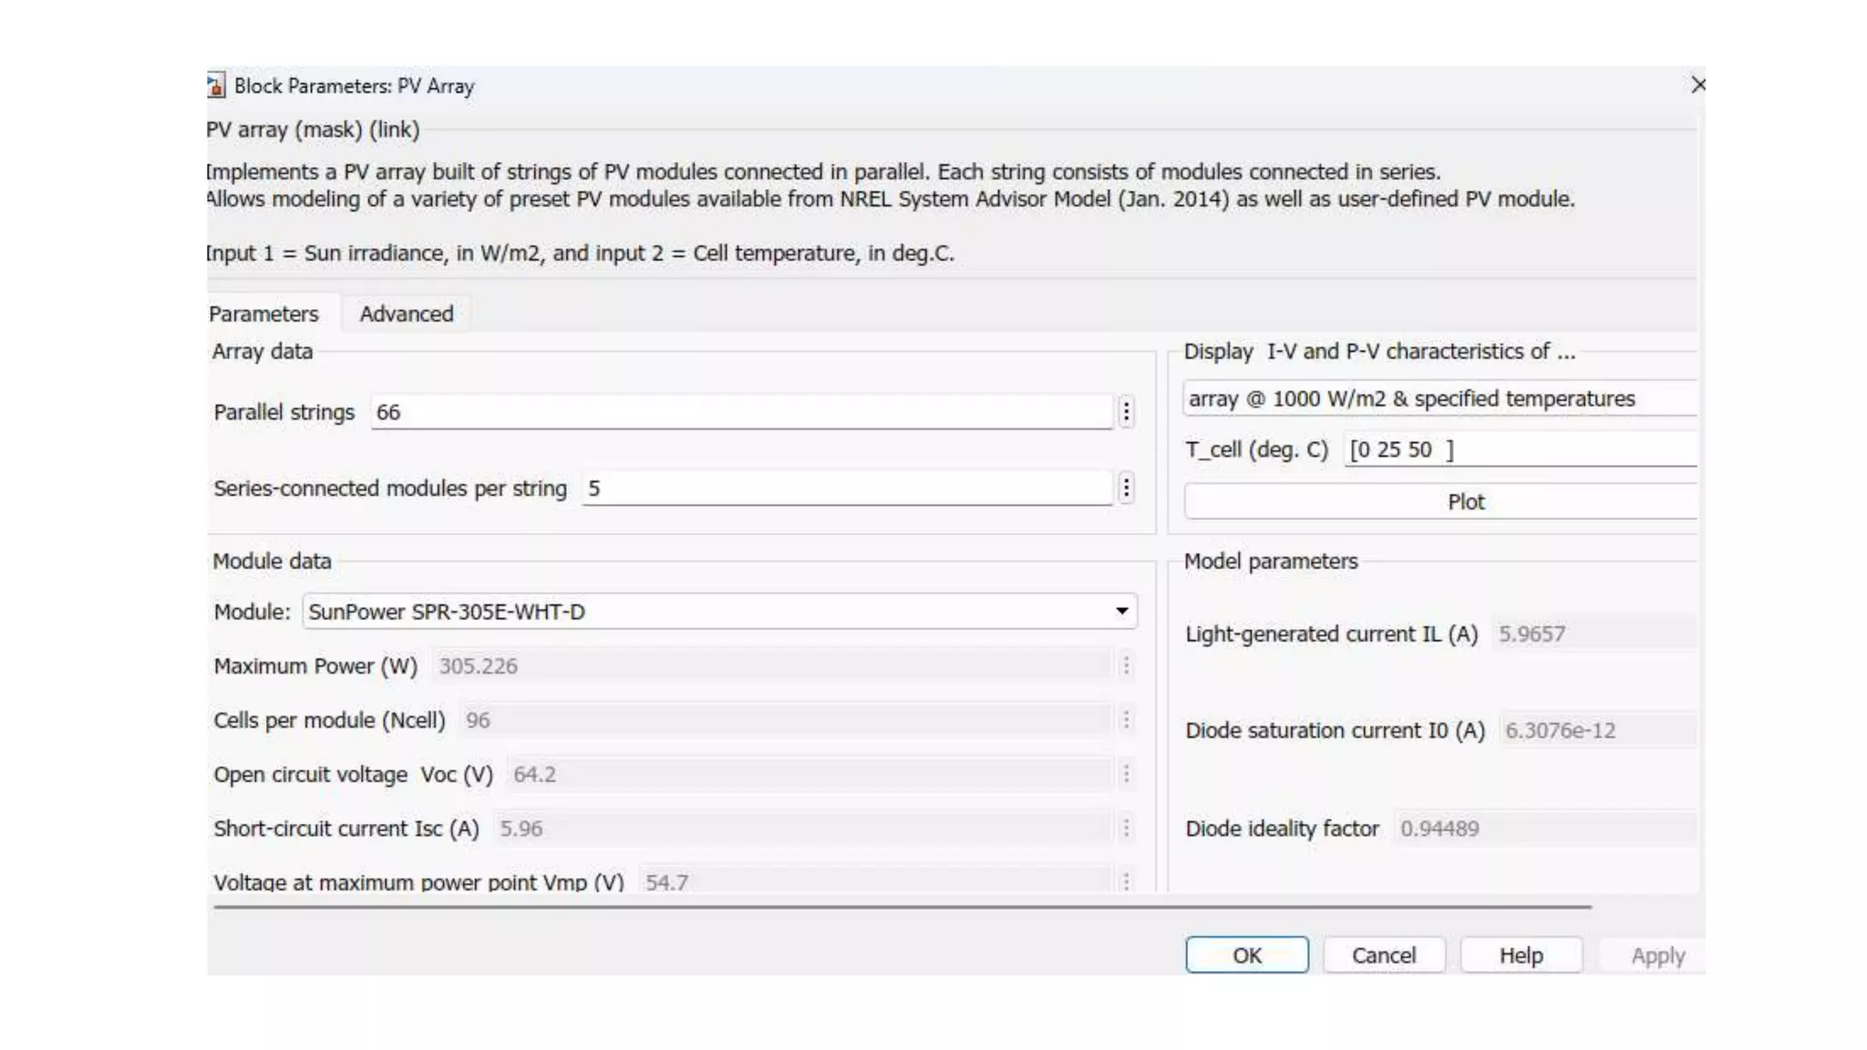Click the Cancel button
The height and width of the screenshot is (1050, 1867).
coord(1383,955)
